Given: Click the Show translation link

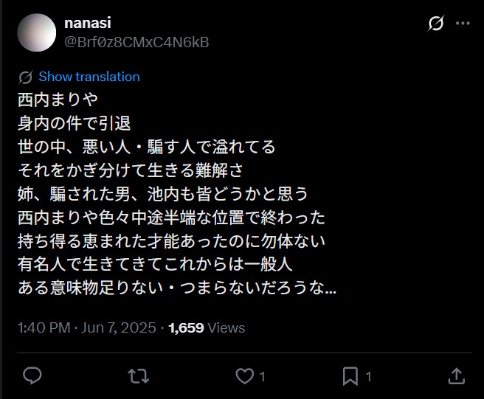Looking at the screenshot, I should [x=89, y=77].
